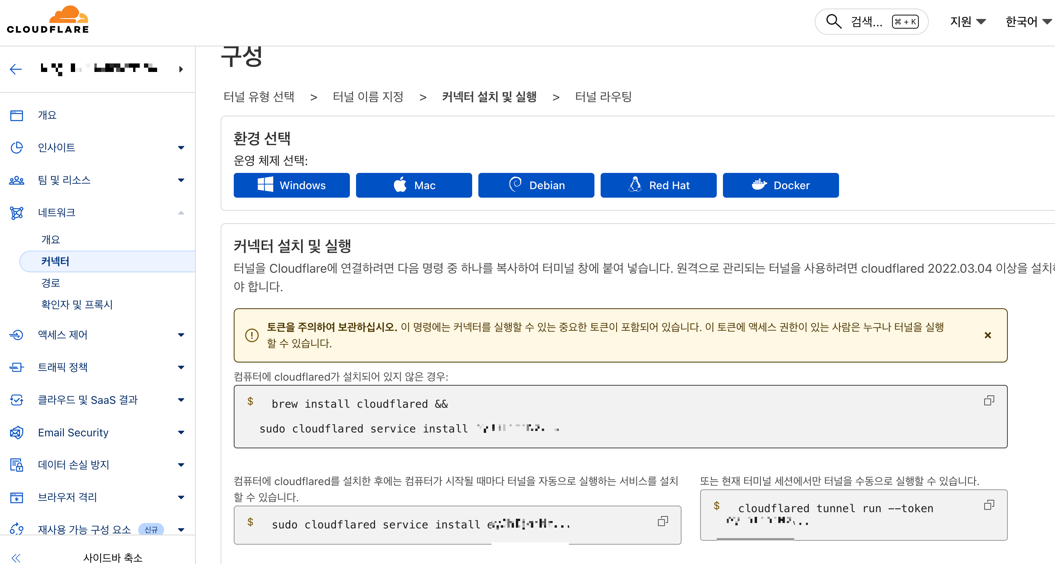Collapse the 네트워크 section
This screenshot has width=1055, height=564.
[x=181, y=213]
